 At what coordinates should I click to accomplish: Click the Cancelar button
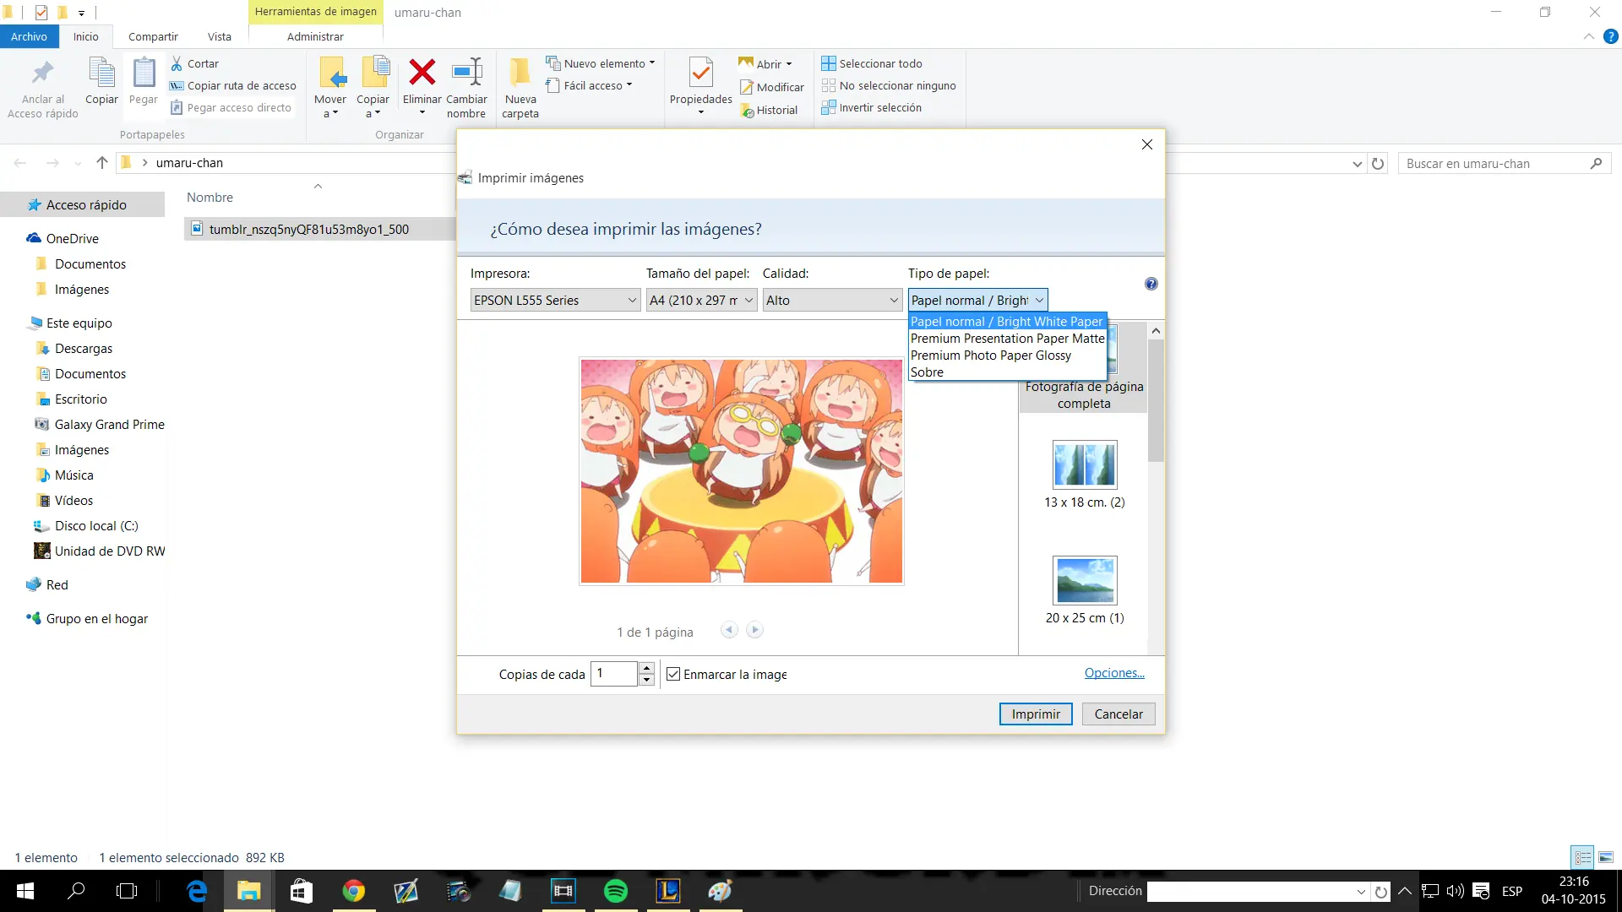click(1119, 714)
